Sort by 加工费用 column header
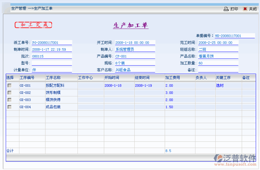260x170 pixels. 172,77
